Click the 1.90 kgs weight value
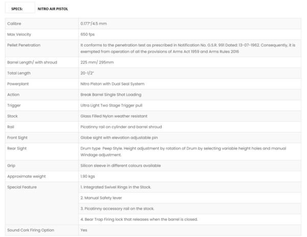307x237 pixels. click(87, 176)
